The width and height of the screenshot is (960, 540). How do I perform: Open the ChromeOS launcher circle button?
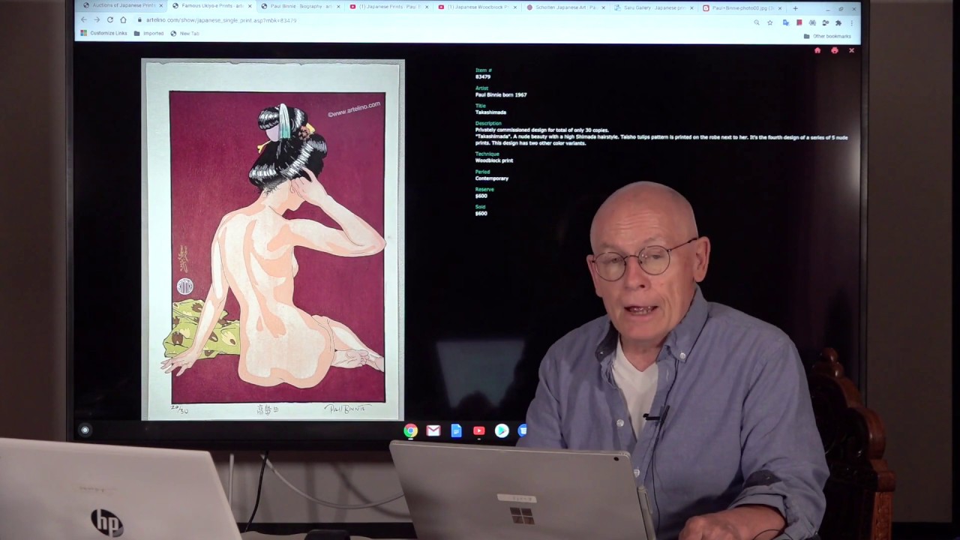point(85,430)
